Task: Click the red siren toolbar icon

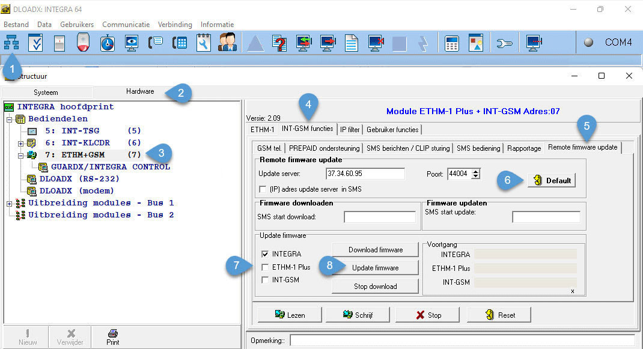Action: tap(84, 43)
